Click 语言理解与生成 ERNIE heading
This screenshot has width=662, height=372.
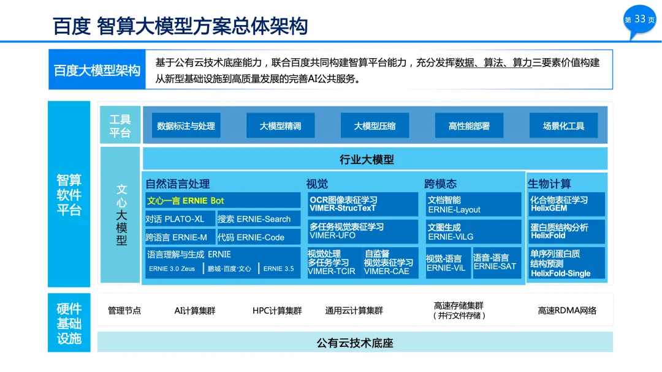coord(189,255)
